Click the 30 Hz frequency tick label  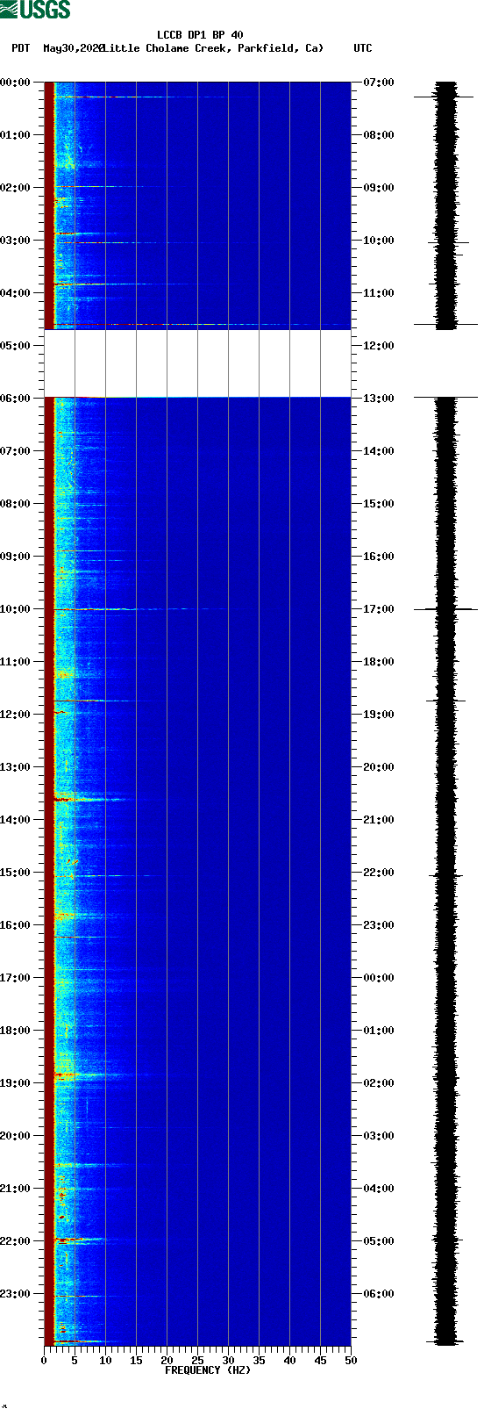(x=228, y=1361)
